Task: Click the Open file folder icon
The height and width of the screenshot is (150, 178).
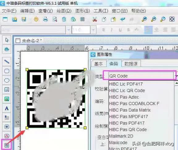Action: pyautogui.click(x=15, y=19)
